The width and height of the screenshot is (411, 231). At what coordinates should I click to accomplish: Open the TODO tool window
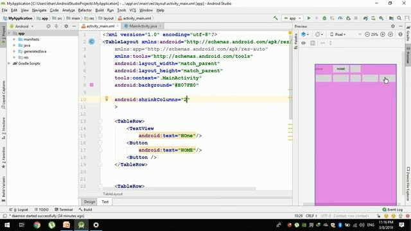[41, 210]
